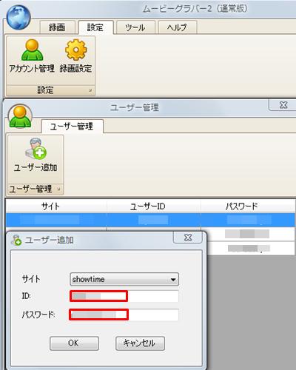Confirm with the OK button
The image size is (296, 370).
(x=74, y=343)
